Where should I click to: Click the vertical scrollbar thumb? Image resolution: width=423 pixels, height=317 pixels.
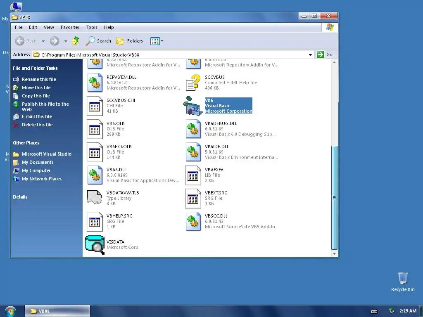[334, 198]
